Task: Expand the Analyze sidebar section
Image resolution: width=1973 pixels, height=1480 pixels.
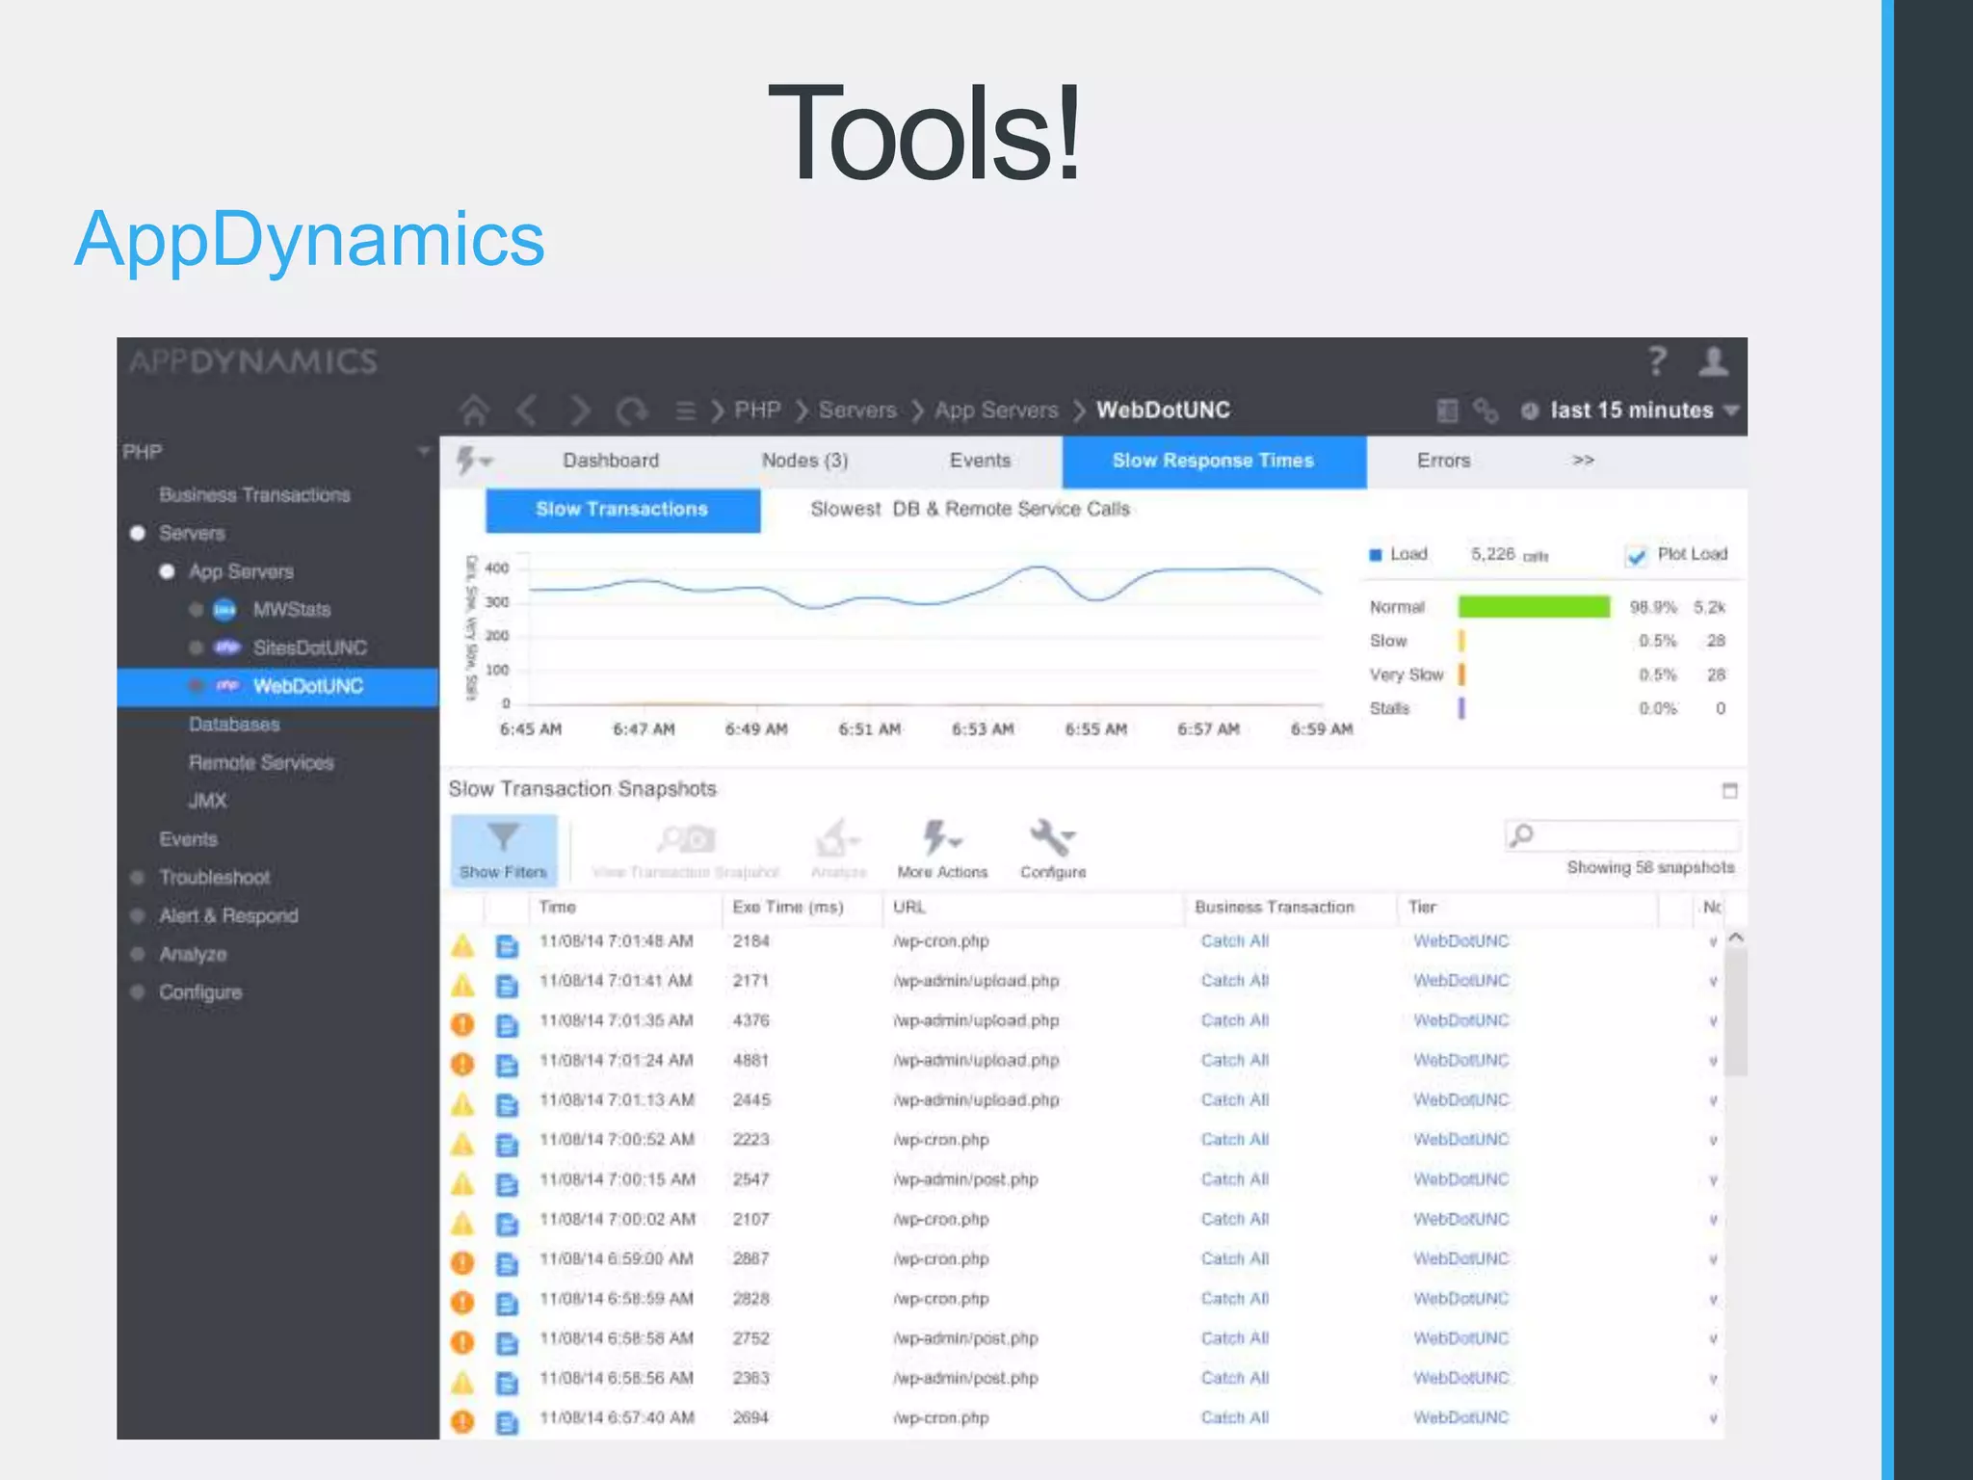Action: (x=138, y=954)
